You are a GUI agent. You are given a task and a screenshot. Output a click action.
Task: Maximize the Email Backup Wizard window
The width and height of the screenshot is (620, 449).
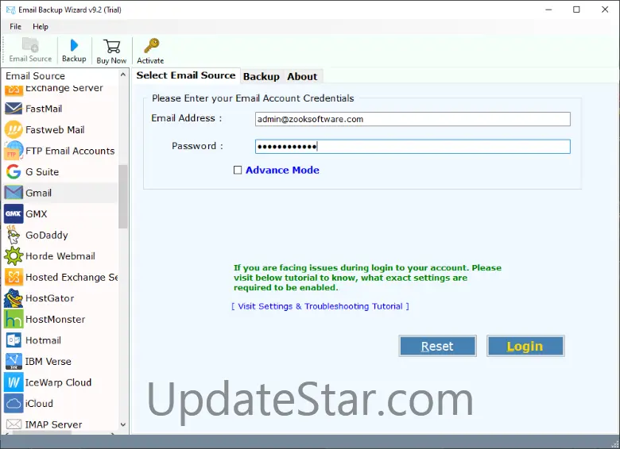click(576, 10)
